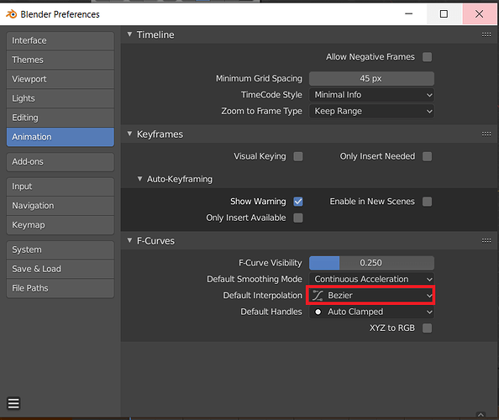This screenshot has width=499, height=420.
Task: Click the upward chevron at bottom right corner
Action: click(481, 415)
